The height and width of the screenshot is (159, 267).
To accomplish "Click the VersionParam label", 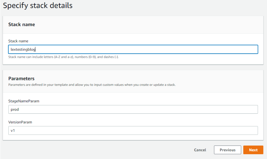I will pyautogui.click(x=20, y=122).
